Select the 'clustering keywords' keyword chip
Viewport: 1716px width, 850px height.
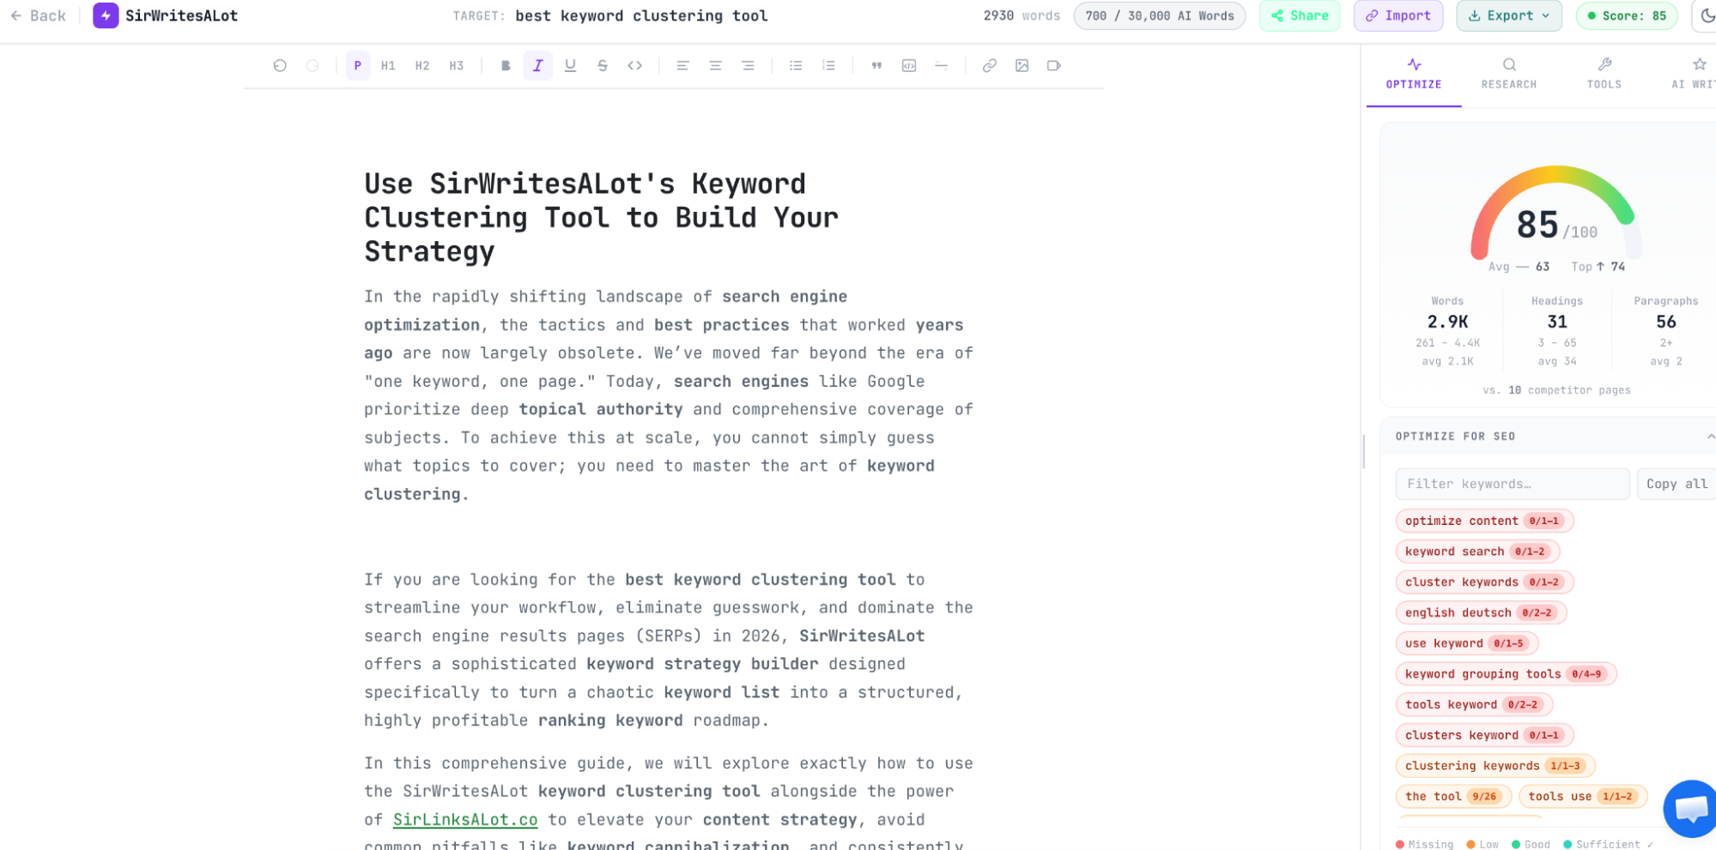(1495, 766)
